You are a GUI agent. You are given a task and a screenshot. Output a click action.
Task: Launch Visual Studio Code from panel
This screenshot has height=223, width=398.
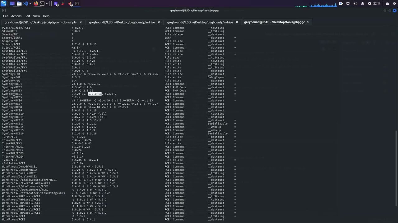[x=25, y=4]
